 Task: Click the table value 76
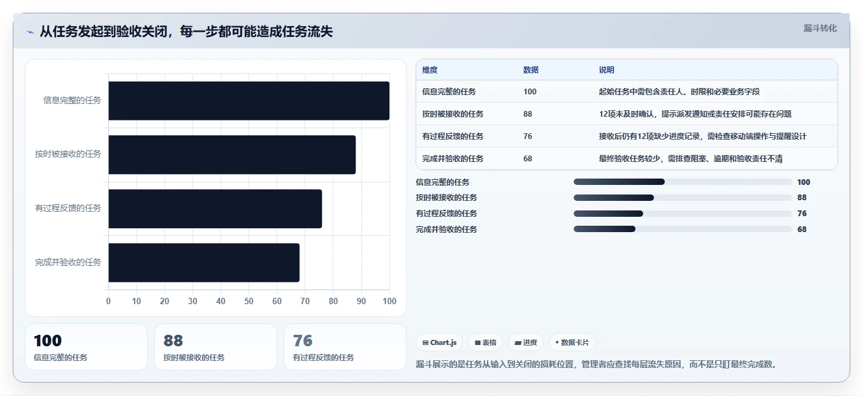coord(528,136)
